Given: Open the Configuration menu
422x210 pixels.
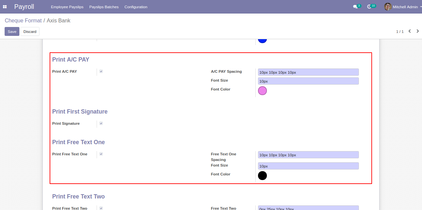Looking at the screenshot, I should pyautogui.click(x=136, y=7).
